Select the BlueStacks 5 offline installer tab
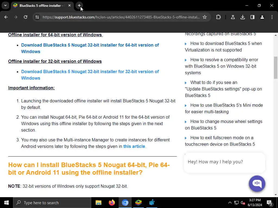Image resolution: width=278 pixels, height=208 pixels. pyautogui.click(x=41, y=5)
